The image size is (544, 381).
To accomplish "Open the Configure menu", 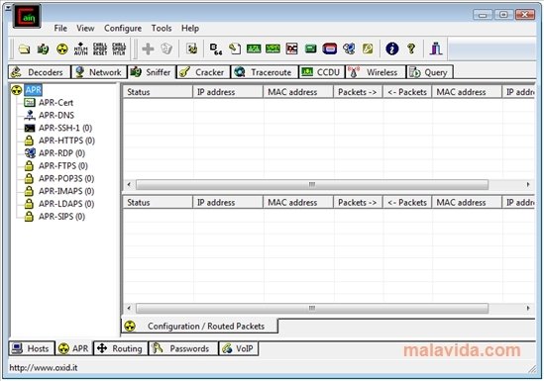I will coord(123,28).
